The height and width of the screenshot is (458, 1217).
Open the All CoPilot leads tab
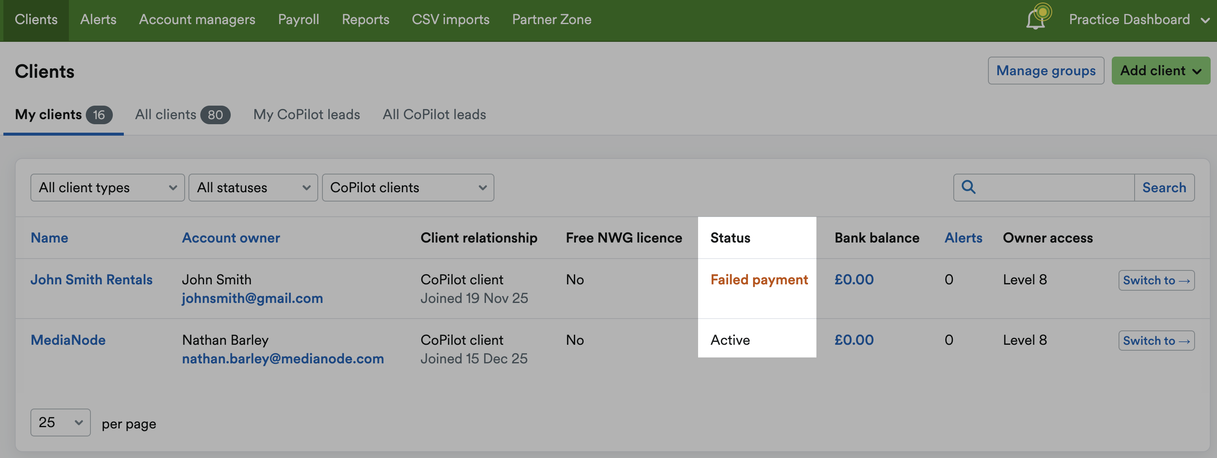pyautogui.click(x=434, y=115)
